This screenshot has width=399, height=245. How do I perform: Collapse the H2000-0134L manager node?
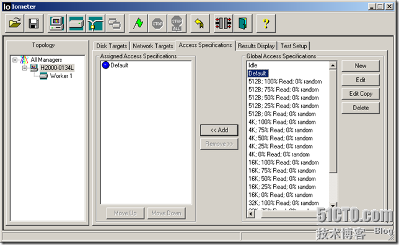click(x=25, y=68)
